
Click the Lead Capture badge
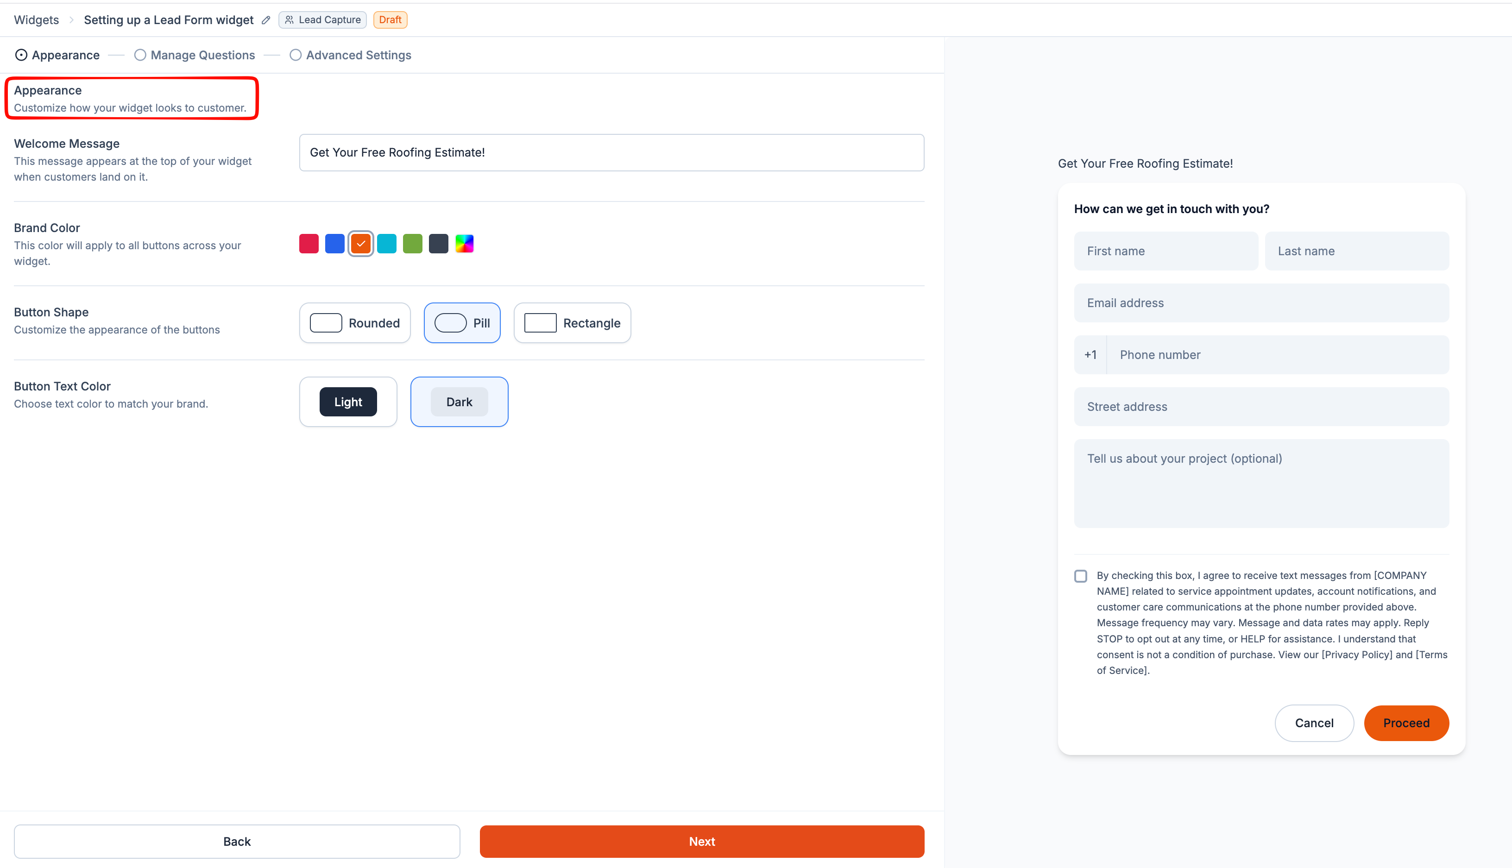[322, 19]
